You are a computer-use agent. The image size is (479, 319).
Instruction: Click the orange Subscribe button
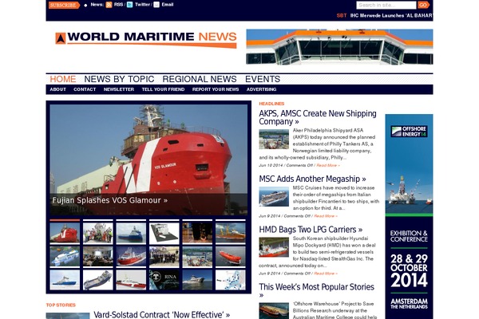[x=64, y=5]
